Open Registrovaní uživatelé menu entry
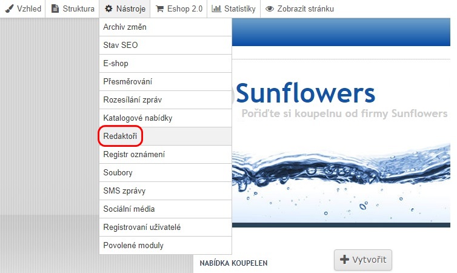 coord(165,227)
